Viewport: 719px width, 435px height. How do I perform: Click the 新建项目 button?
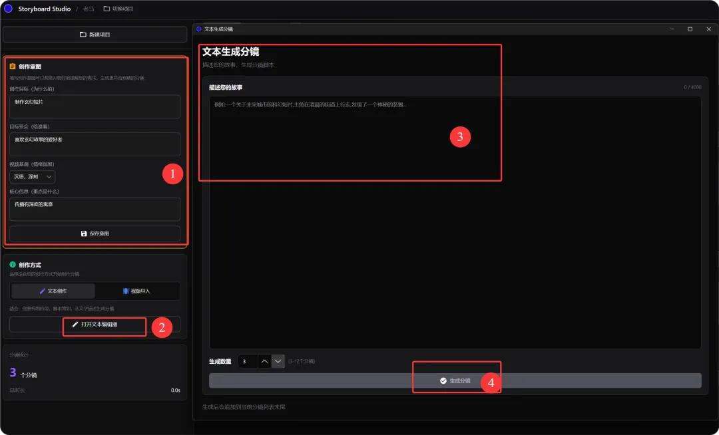pos(95,35)
